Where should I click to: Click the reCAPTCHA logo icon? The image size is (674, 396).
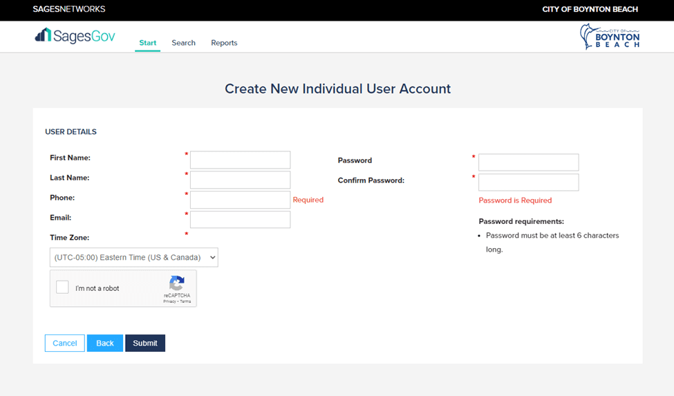point(177,283)
